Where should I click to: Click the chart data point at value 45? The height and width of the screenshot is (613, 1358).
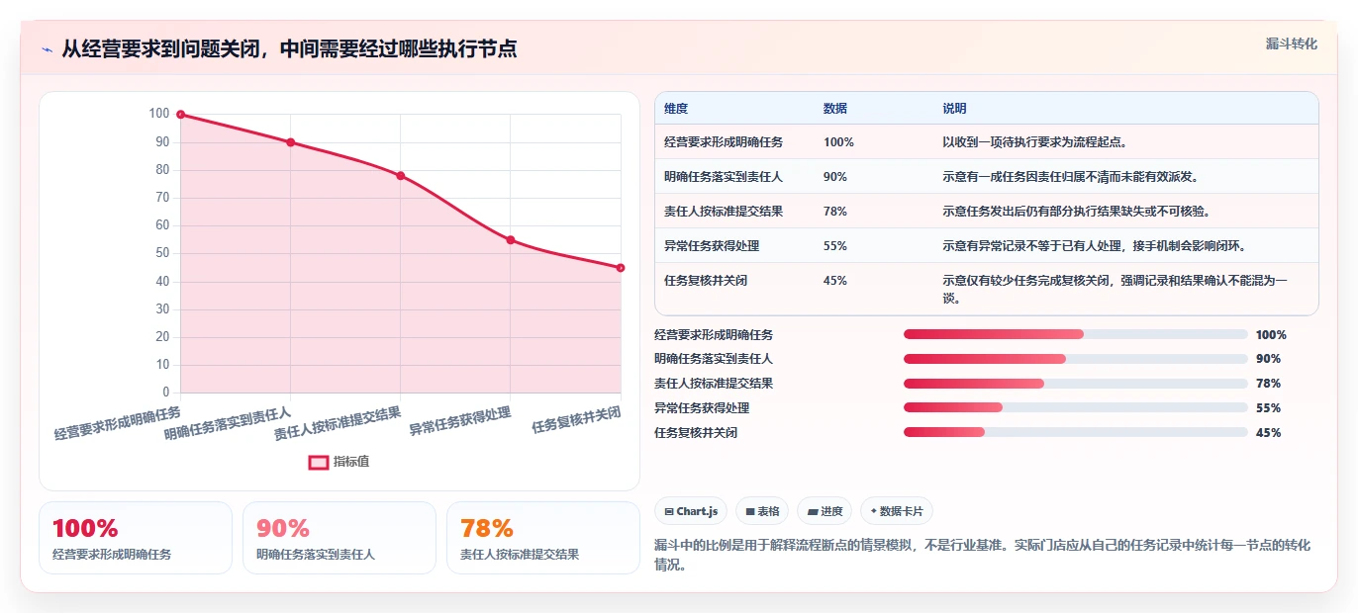pos(621,268)
